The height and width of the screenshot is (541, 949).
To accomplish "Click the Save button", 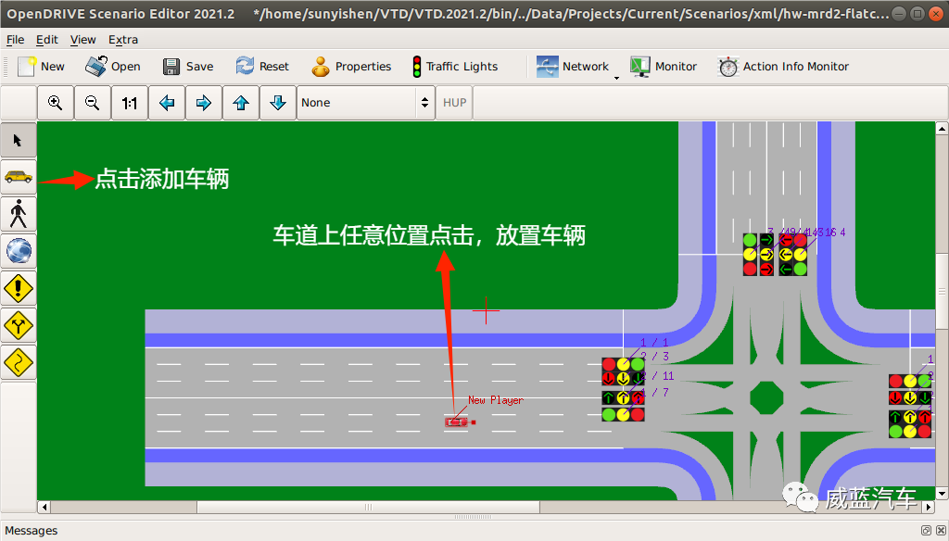I will [x=188, y=66].
